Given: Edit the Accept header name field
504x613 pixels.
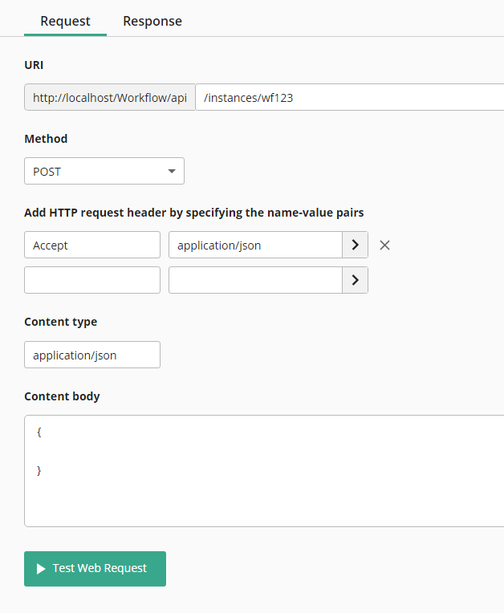Looking at the screenshot, I should point(92,246).
